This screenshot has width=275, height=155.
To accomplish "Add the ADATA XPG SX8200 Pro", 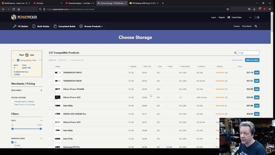I will point(257,114).
